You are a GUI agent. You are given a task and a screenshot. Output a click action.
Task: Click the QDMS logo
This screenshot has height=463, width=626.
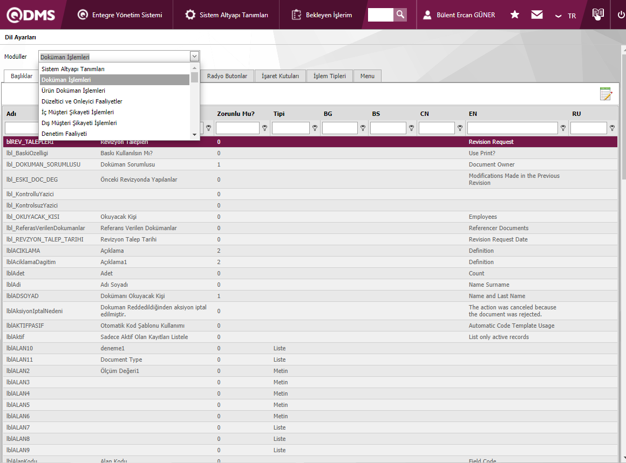[x=31, y=15]
